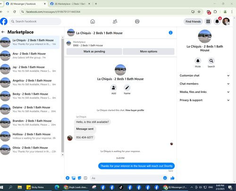The image size is (236, 191).
Task: Open the Facebook menu grid icon
Action: [x=208, y=21]
